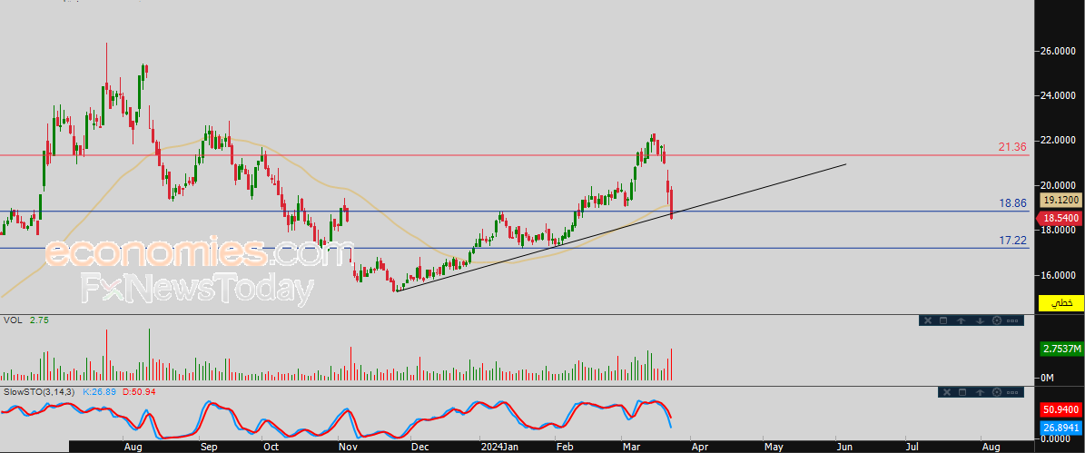Open more options on VOL panel

click(1012, 320)
